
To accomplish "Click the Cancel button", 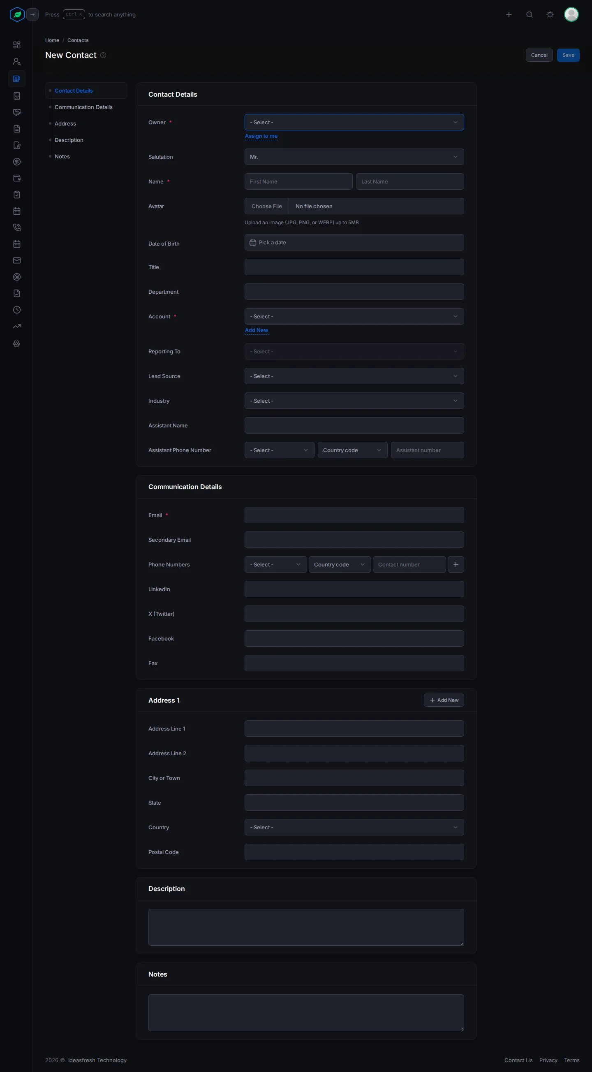I will [539, 56].
